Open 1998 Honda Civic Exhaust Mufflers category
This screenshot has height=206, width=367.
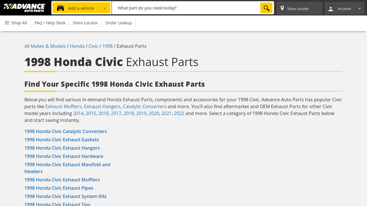62,180
